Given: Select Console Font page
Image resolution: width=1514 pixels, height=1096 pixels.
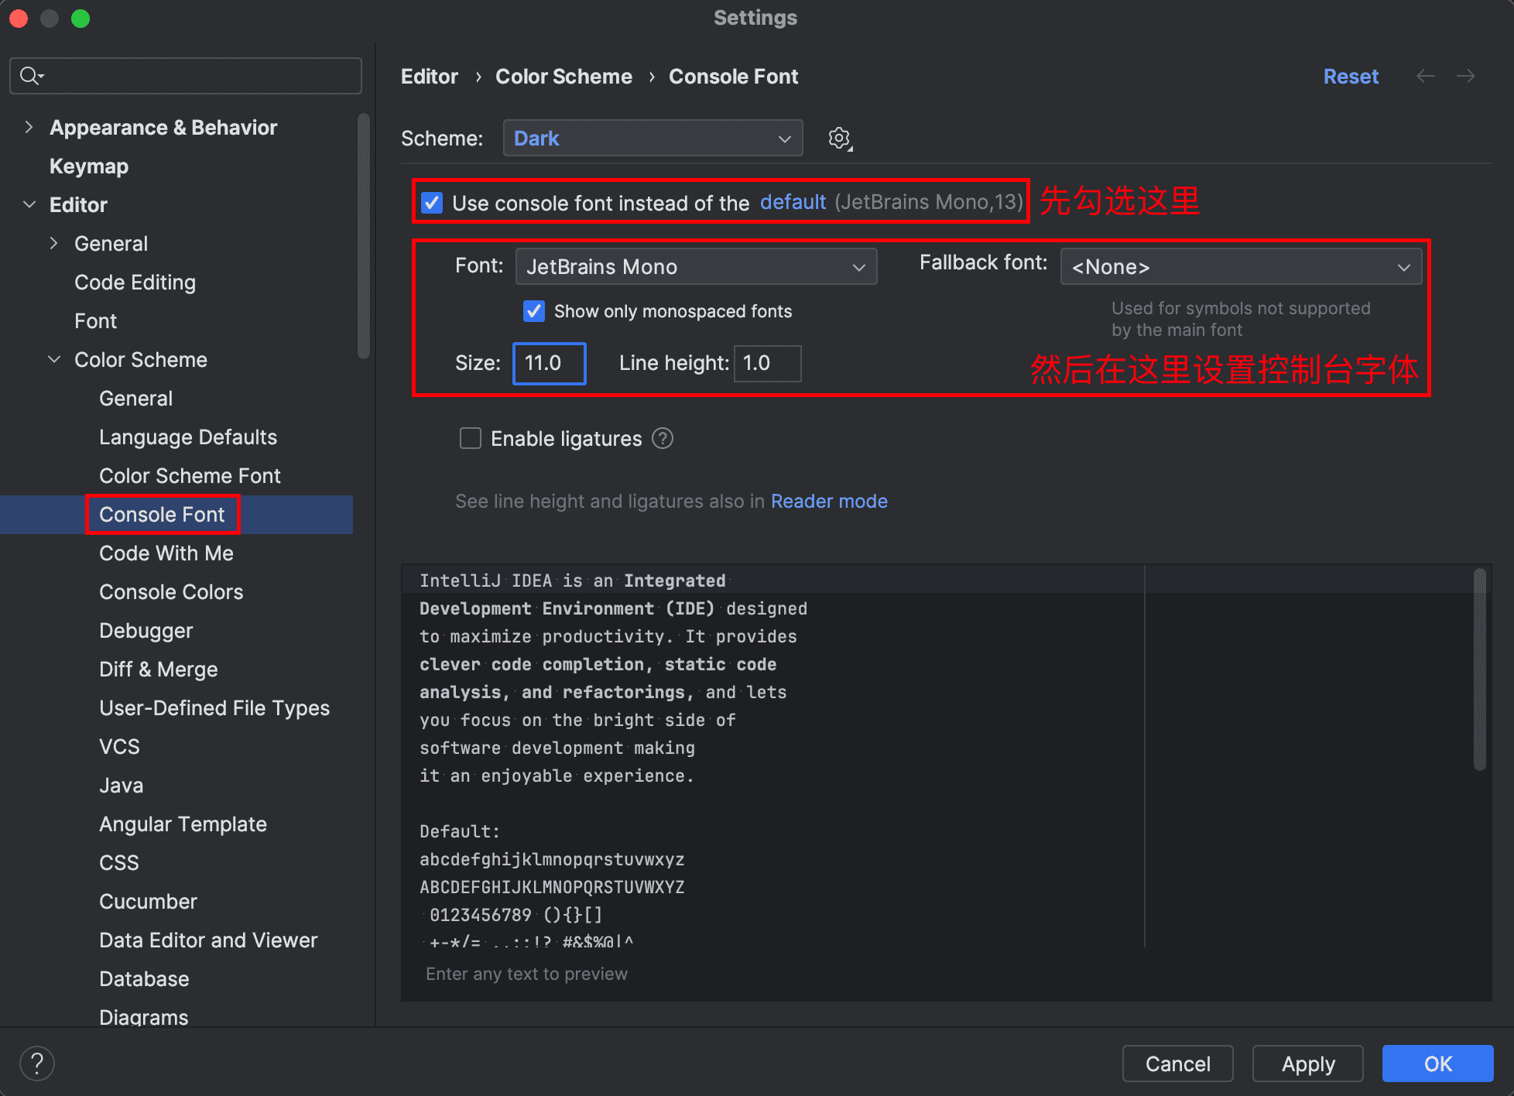Looking at the screenshot, I should [162, 515].
